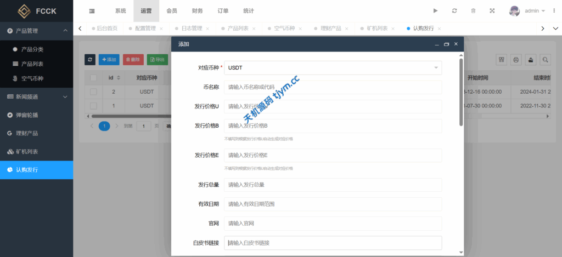The image size is (562, 257).
Task: Open 认购发行 in the sidebar
Action: 37,170
